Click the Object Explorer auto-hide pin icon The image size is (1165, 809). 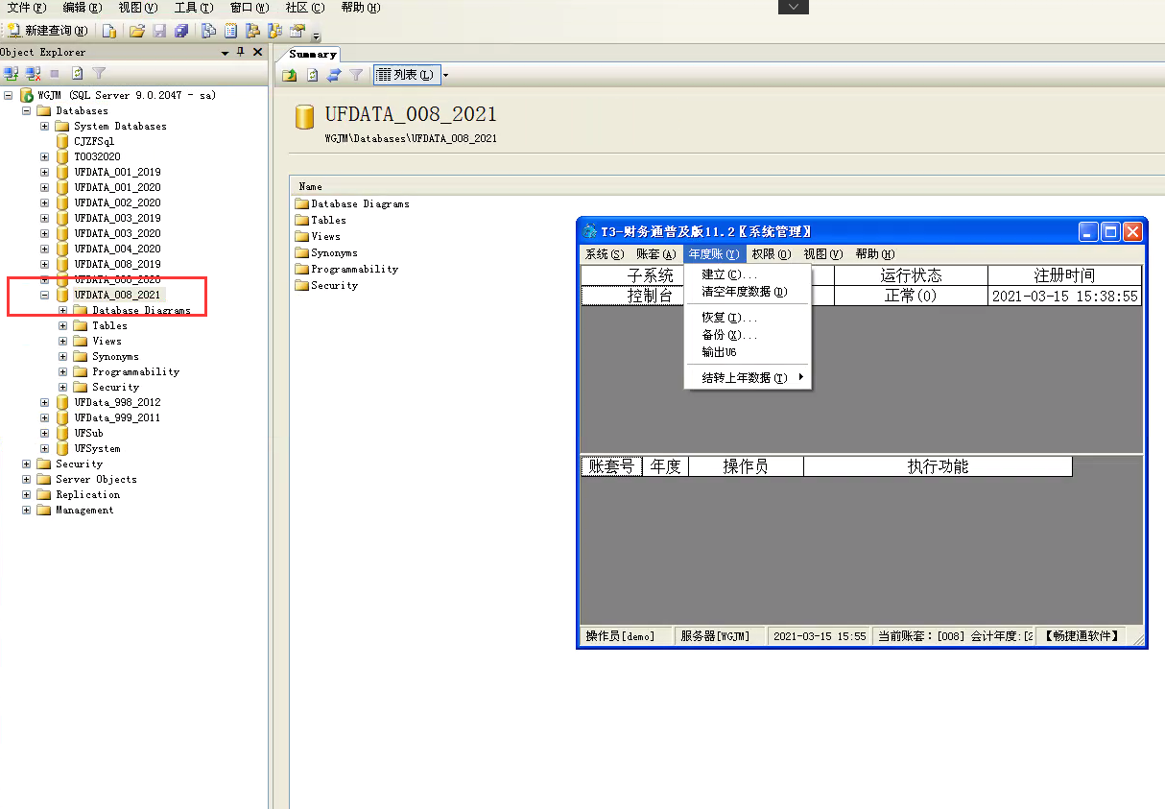241,52
